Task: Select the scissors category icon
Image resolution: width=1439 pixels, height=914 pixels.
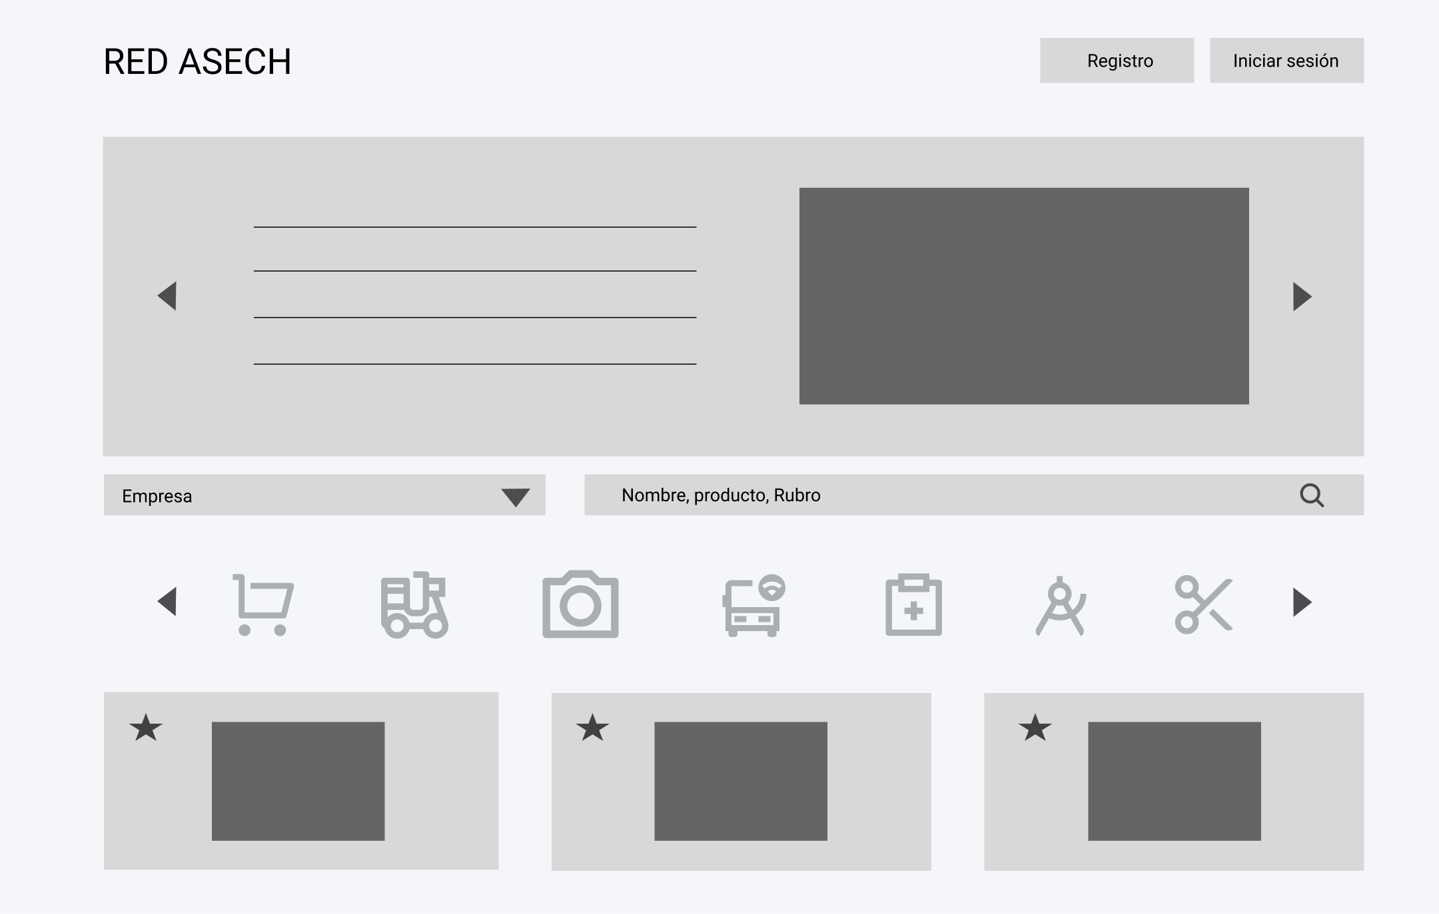Action: click(1203, 604)
